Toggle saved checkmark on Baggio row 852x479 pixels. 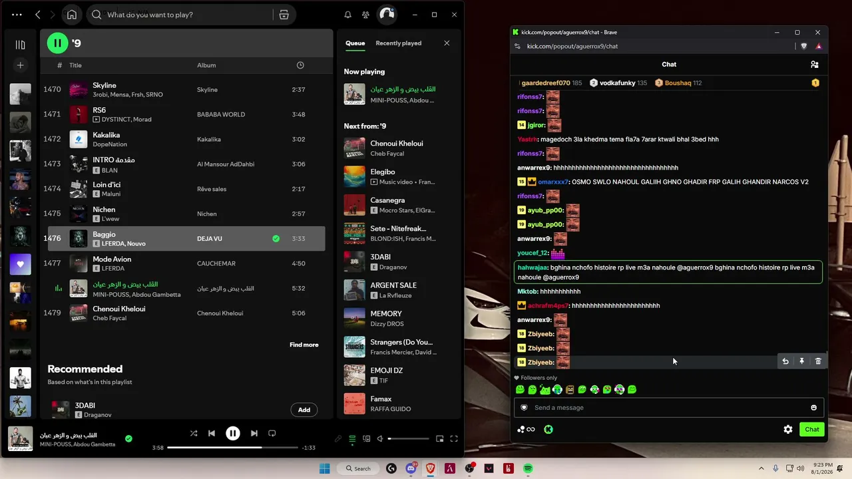coord(276,239)
